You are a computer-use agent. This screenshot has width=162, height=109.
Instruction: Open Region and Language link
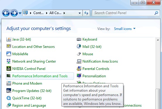pos(29,105)
